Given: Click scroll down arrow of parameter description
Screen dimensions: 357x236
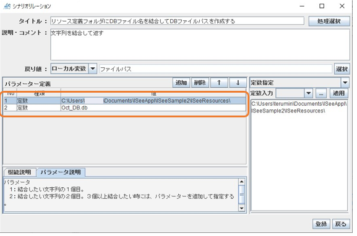Looking at the screenshot, I should [241, 208].
